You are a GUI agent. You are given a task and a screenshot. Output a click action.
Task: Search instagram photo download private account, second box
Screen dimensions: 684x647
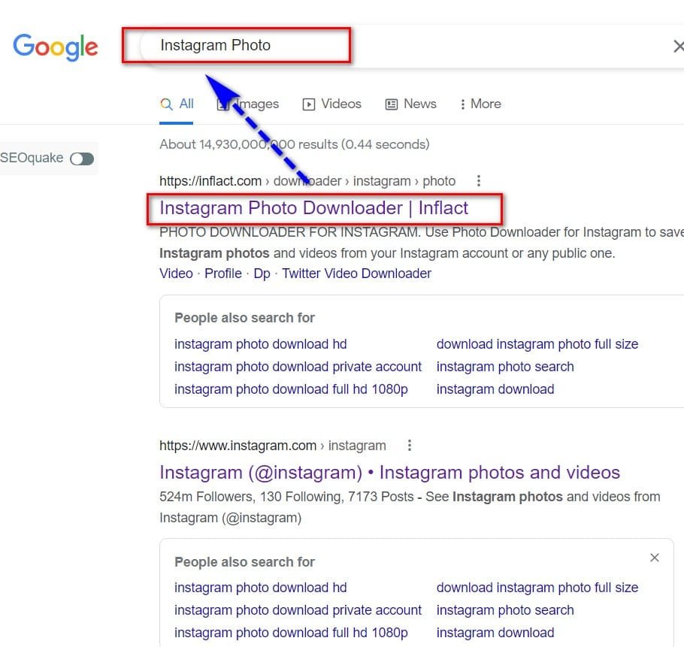pos(298,610)
